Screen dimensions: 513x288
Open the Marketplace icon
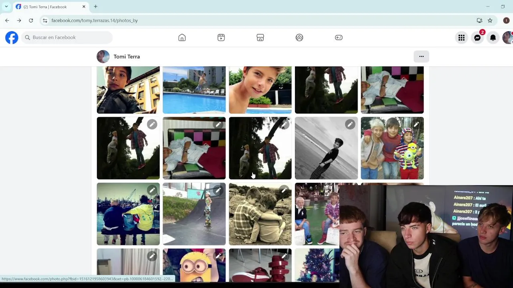coord(260,38)
